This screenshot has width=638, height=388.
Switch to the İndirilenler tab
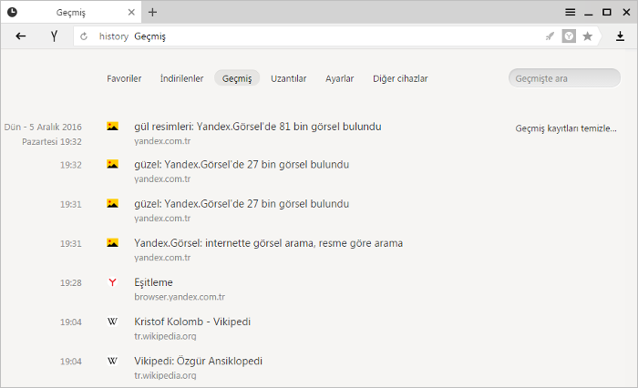pyautogui.click(x=181, y=78)
